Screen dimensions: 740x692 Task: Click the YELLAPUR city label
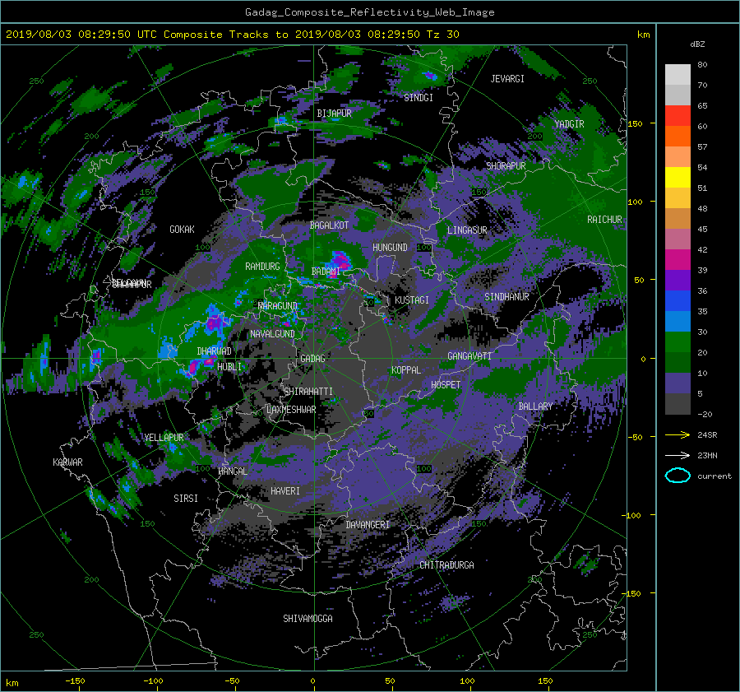[x=164, y=438]
